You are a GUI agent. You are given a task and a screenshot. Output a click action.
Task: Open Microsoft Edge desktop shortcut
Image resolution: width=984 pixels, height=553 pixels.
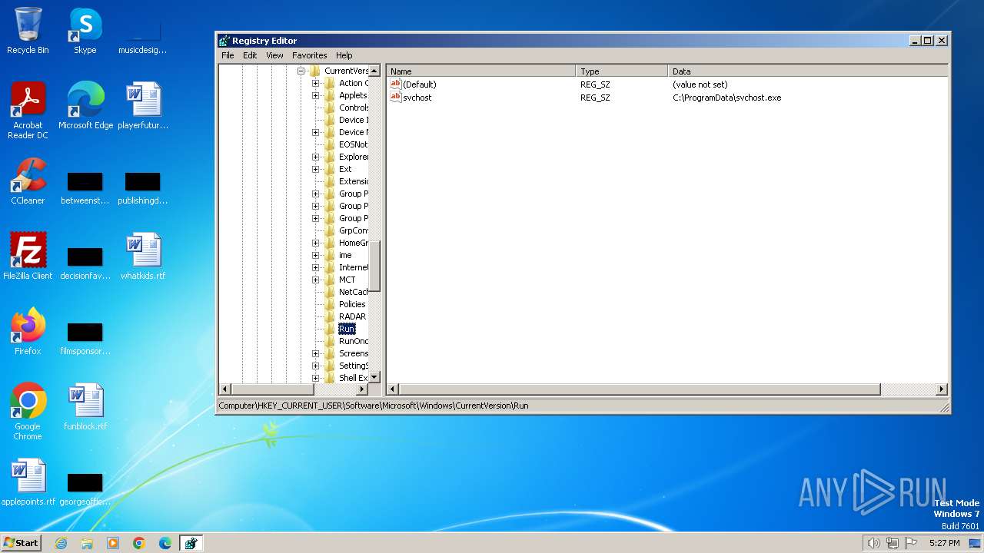[x=85, y=105]
